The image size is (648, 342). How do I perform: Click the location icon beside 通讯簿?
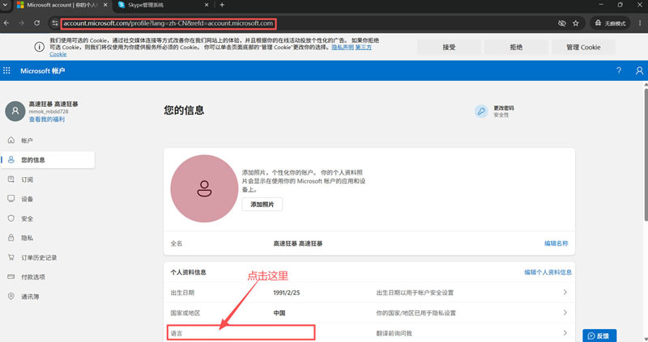[x=11, y=296]
